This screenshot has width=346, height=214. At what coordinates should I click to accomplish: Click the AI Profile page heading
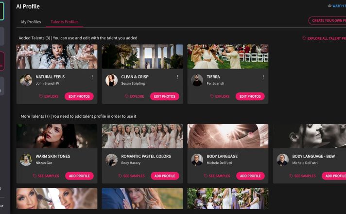(28, 6)
